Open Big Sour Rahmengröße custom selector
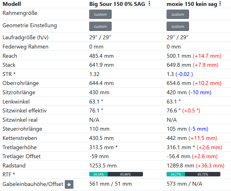The width and height of the screenshot is (231, 191). [100, 14]
